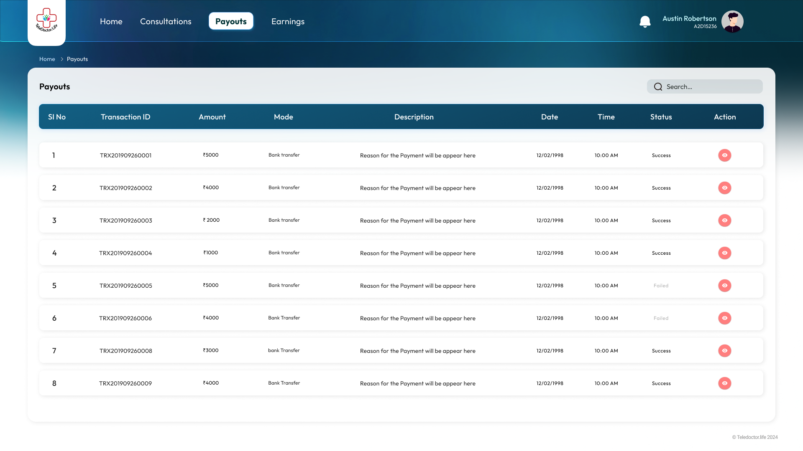The width and height of the screenshot is (803, 451).
Task: Focus the Search input field
Action: pyautogui.click(x=705, y=86)
